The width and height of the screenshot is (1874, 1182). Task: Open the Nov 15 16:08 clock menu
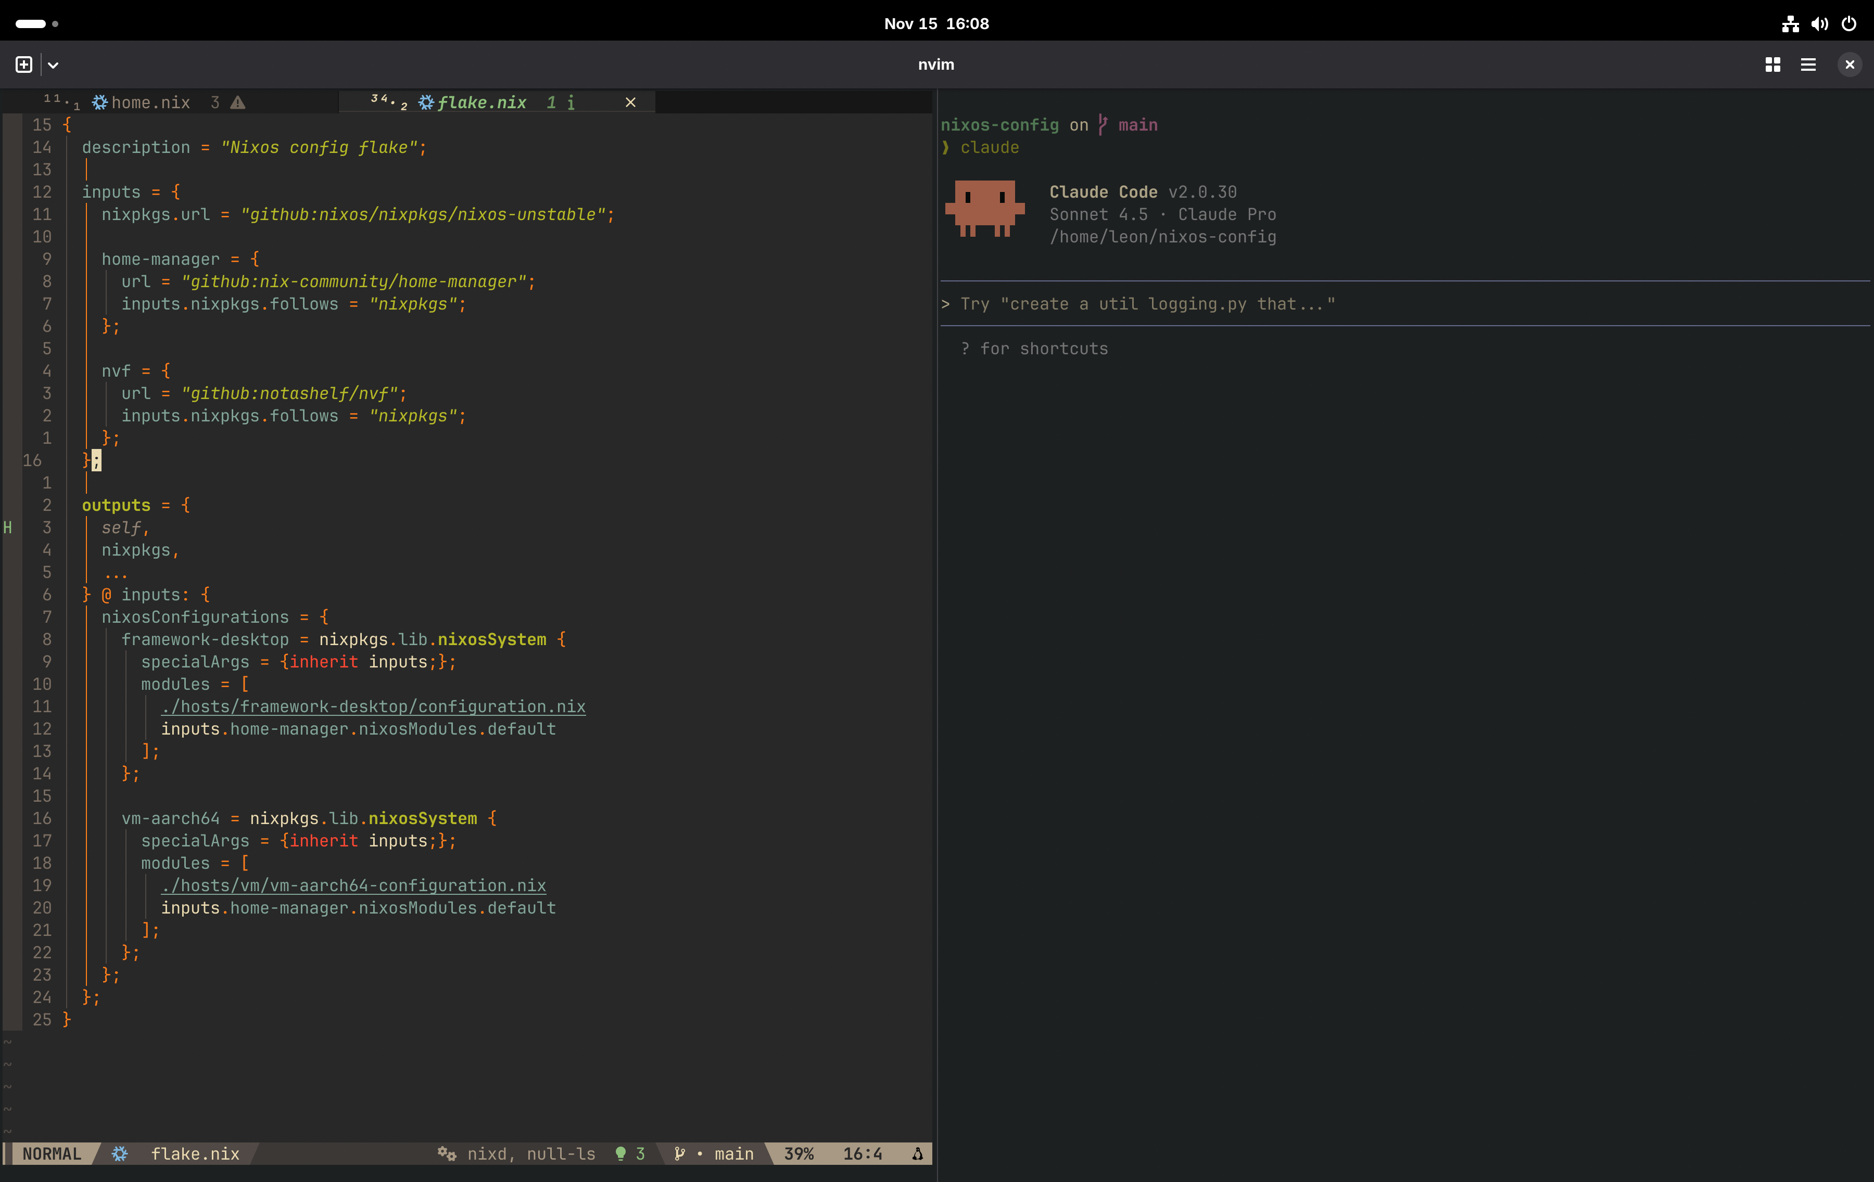pyautogui.click(x=936, y=24)
